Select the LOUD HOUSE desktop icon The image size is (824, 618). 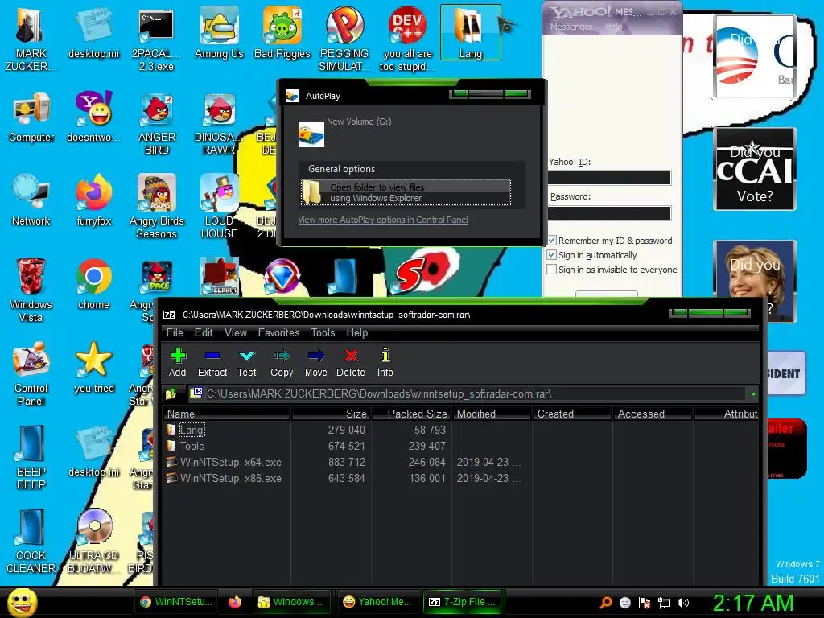[x=219, y=208]
